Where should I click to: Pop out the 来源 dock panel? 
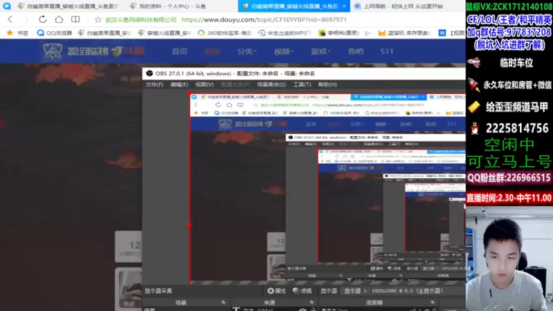(312, 302)
